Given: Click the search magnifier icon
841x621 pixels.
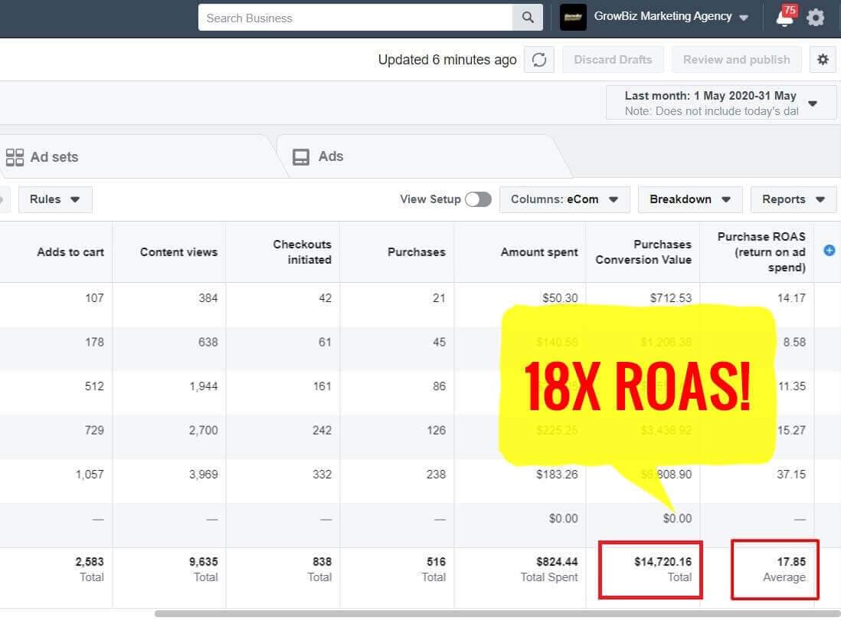Looking at the screenshot, I should click(528, 18).
